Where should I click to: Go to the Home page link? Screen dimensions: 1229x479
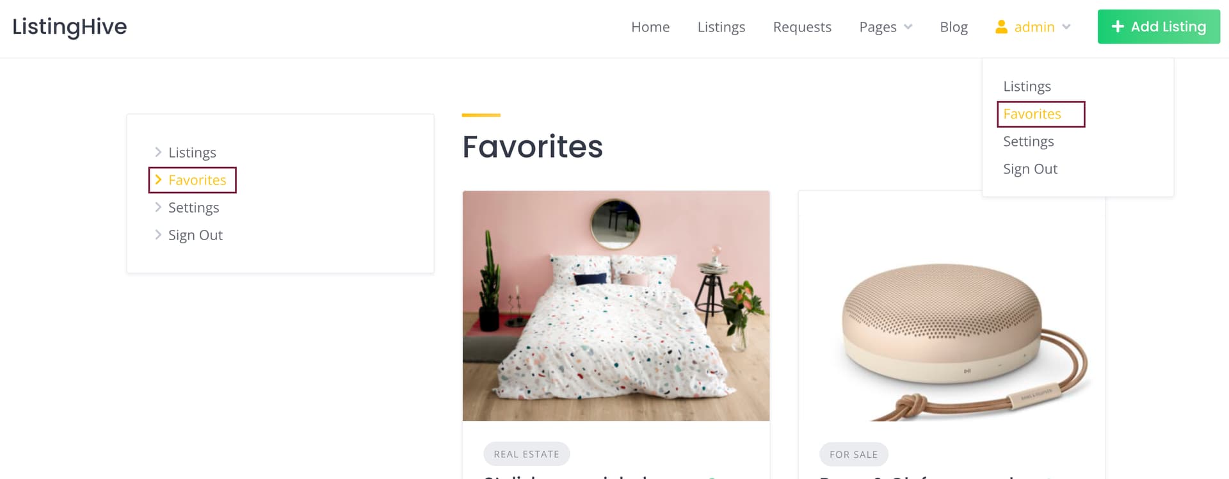[x=650, y=27]
